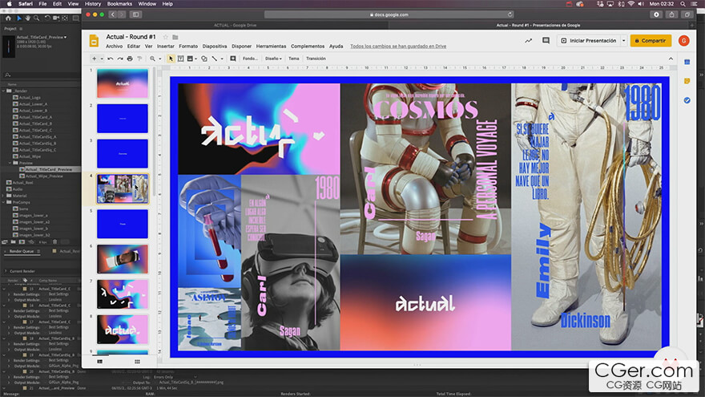Screen dimensions: 705x397
Task: Select the line tool
Action: (x=215, y=59)
